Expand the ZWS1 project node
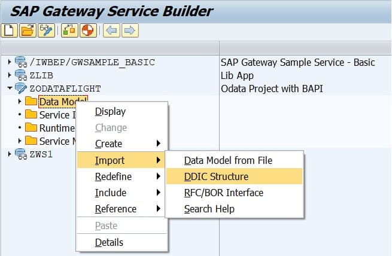This screenshot has height=256, width=392. [x=10, y=154]
